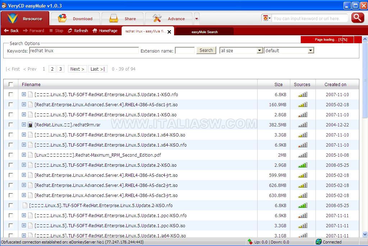Open the all size dropdown
Image resolution: width=368 pixels, height=246 pixels.
[x=241, y=50]
